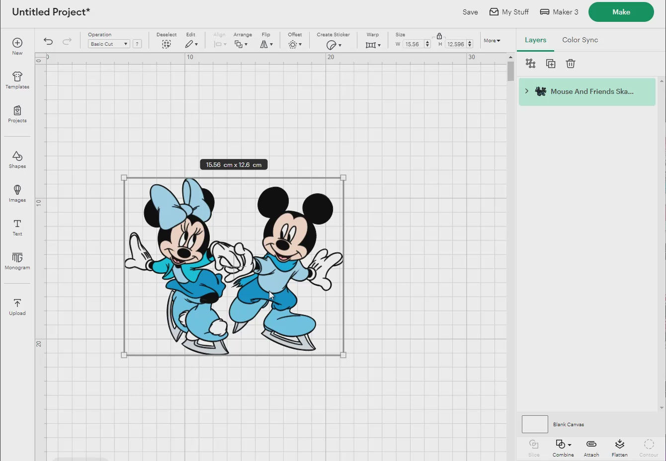Expand the Mouse And Friends layer group
The height and width of the screenshot is (461, 666).
527,91
